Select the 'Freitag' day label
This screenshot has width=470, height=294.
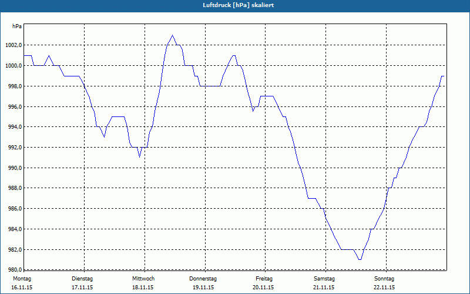click(x=264, y=279)
